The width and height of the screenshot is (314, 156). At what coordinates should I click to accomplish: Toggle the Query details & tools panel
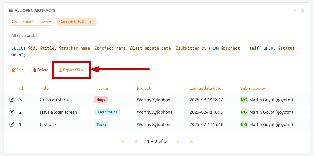[x=76, y=22]
